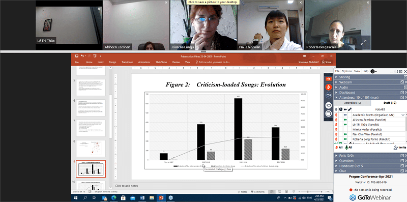Toggle Nai-Chin Wan's green webcam icon
Image resolution: width=407 pixels, height=202 pixels.
click(345, 134)
